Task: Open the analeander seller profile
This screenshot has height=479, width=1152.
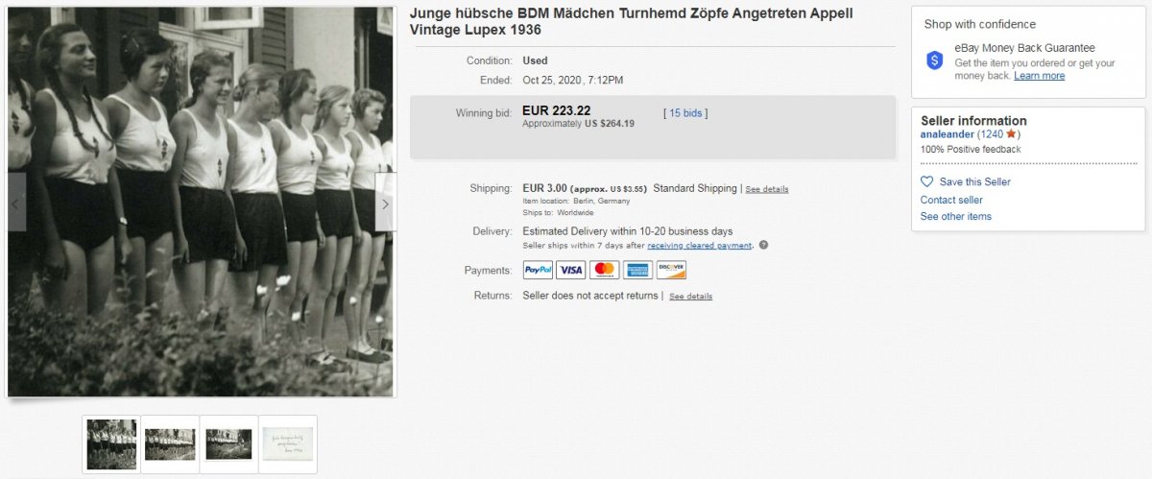Action: [x=947, y=134]
